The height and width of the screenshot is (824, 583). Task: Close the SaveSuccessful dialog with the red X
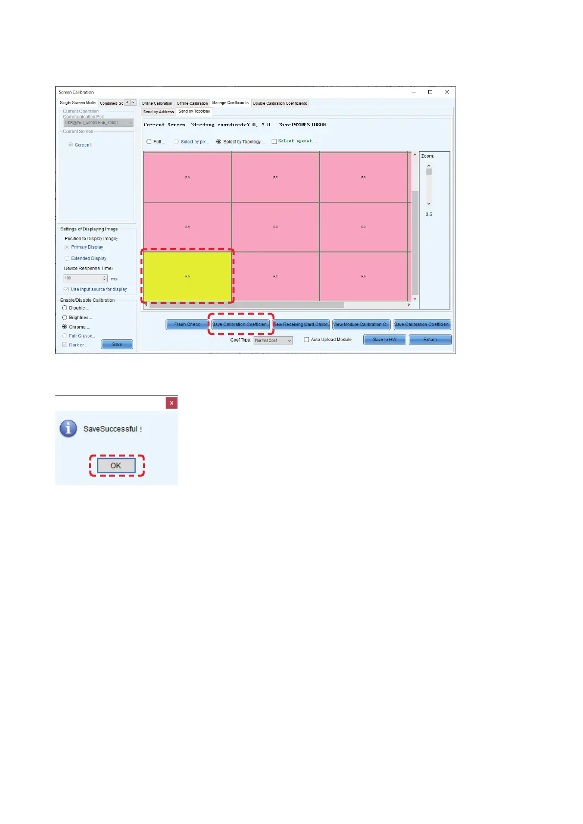[x=171, y=403]
